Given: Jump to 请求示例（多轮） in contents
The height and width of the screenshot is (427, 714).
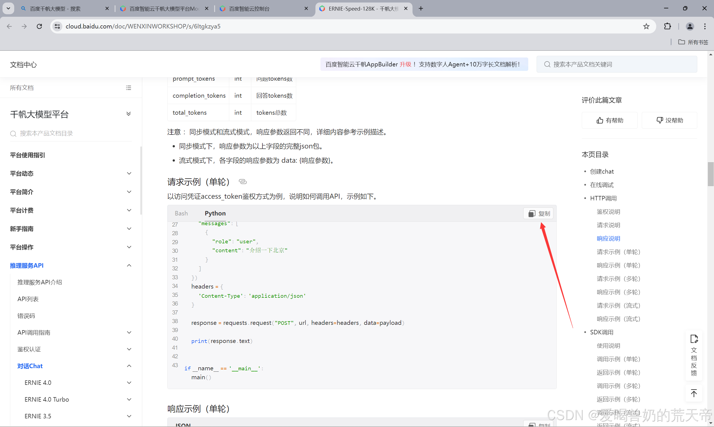Looking at the screenshot, I should coord(618,279).
